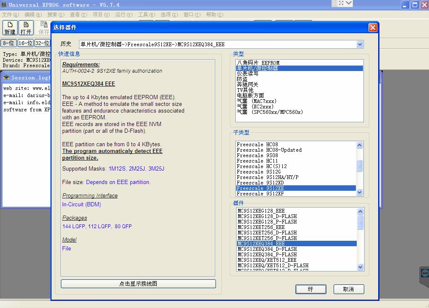Click the 打开 (Open) toolbar icon

(26, 28)
